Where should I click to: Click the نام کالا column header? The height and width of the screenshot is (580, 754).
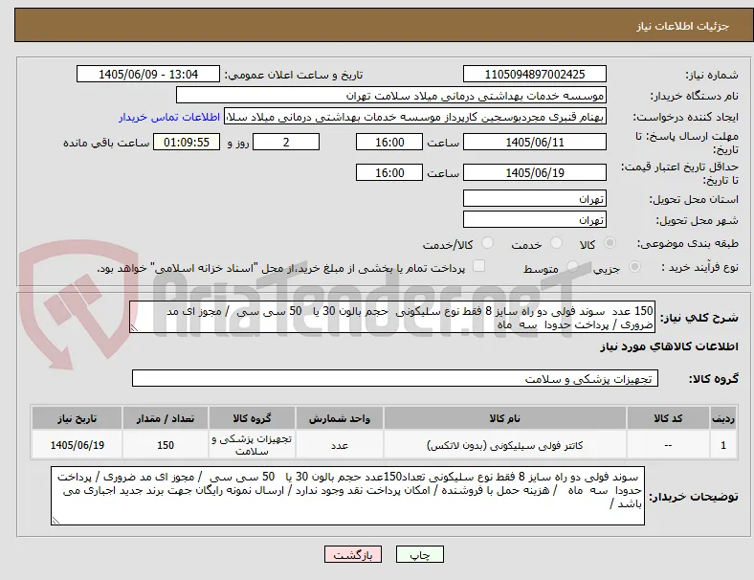pos(505,418)
